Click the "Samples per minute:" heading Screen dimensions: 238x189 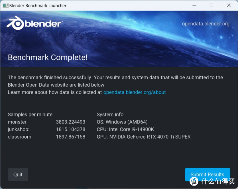tap(31, 115)
